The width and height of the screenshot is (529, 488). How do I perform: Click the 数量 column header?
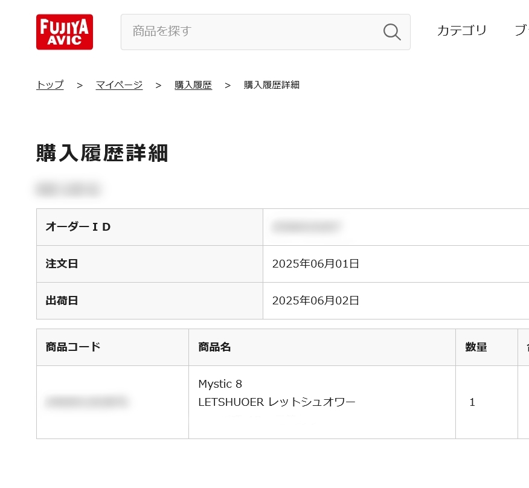(x=476, y=347)
